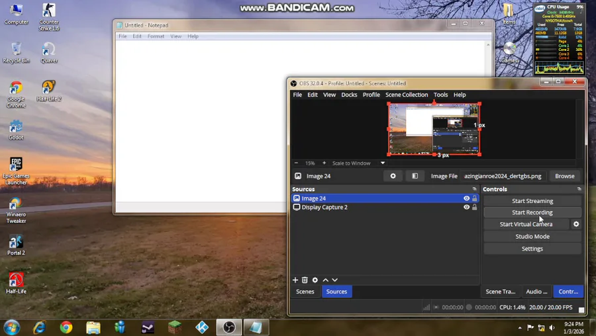Select the Image 24 source row
596x336 pixels.
click(x=385, y=198)
